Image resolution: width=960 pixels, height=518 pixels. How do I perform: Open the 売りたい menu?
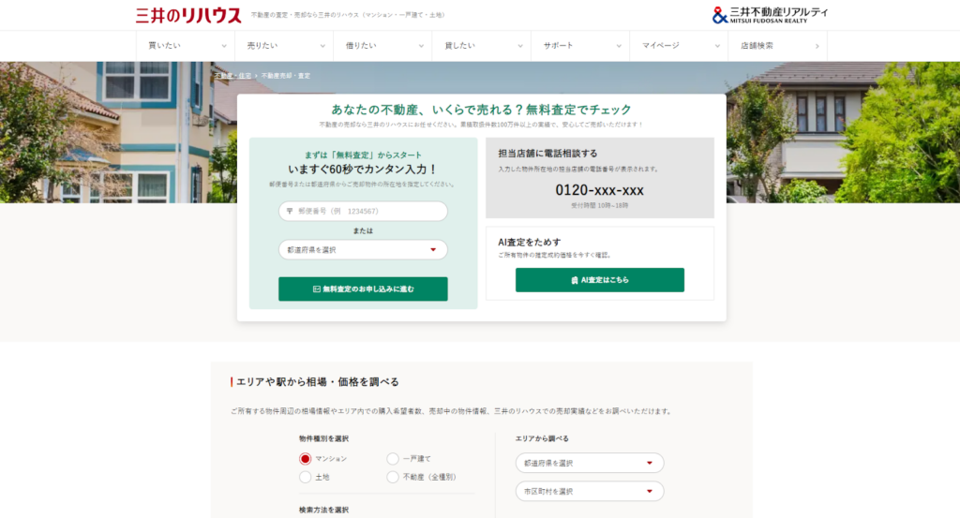click(284, 46)
